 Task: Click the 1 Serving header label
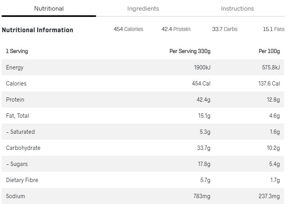tap(17, 51)
